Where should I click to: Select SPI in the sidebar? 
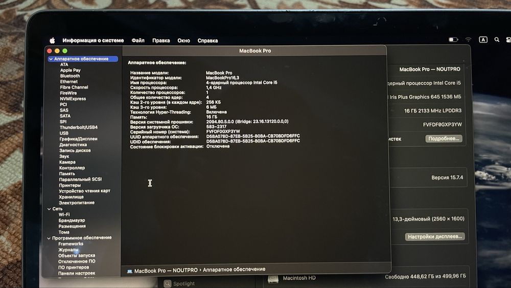tap(63, 122)
